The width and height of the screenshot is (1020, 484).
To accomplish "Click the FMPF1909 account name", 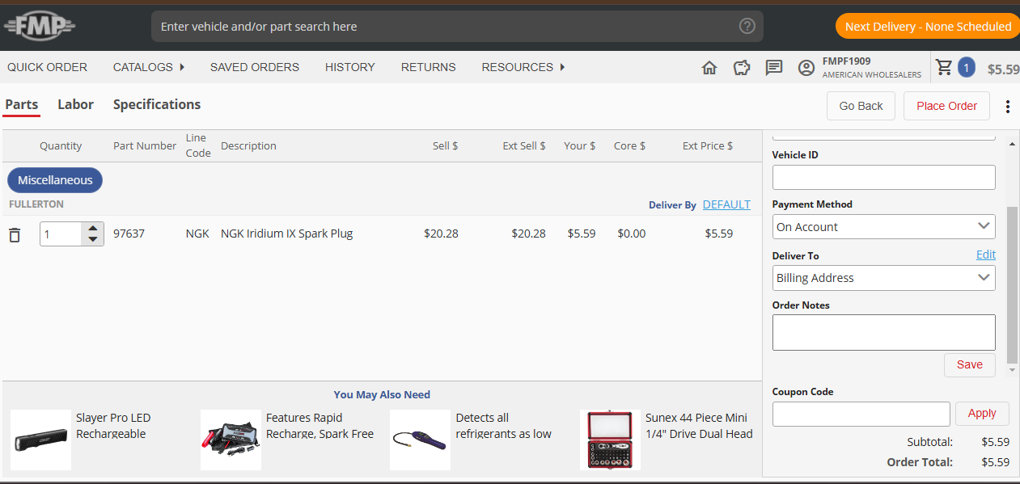I will click(846, 61).
